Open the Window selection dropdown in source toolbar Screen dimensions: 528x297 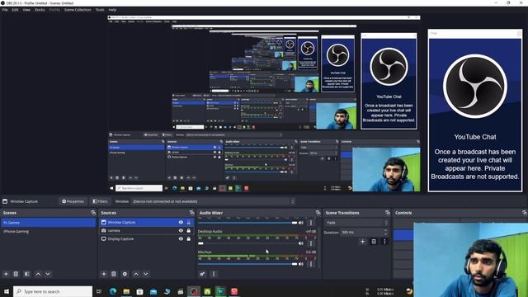click(x=213, y=201)
